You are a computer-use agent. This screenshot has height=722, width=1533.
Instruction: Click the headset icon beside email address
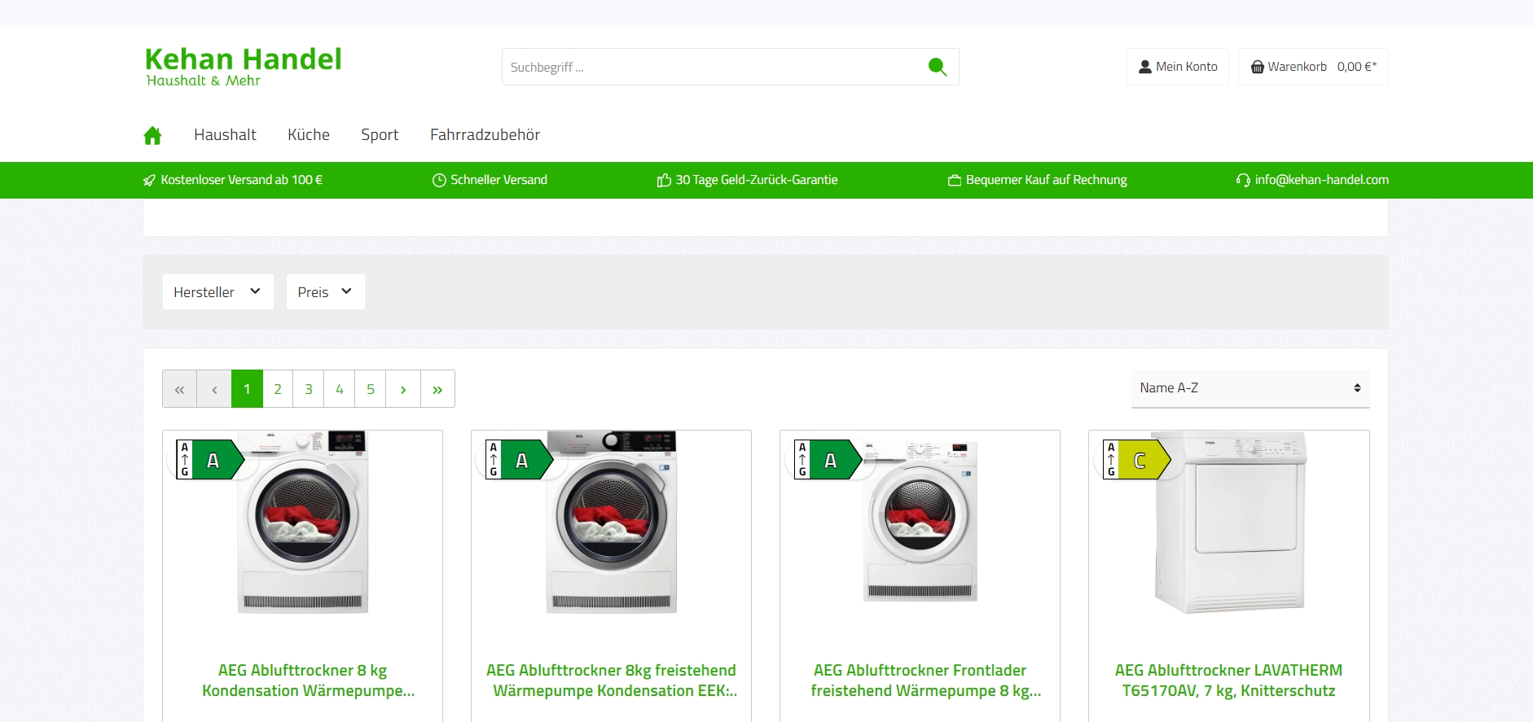(1243, 180)
